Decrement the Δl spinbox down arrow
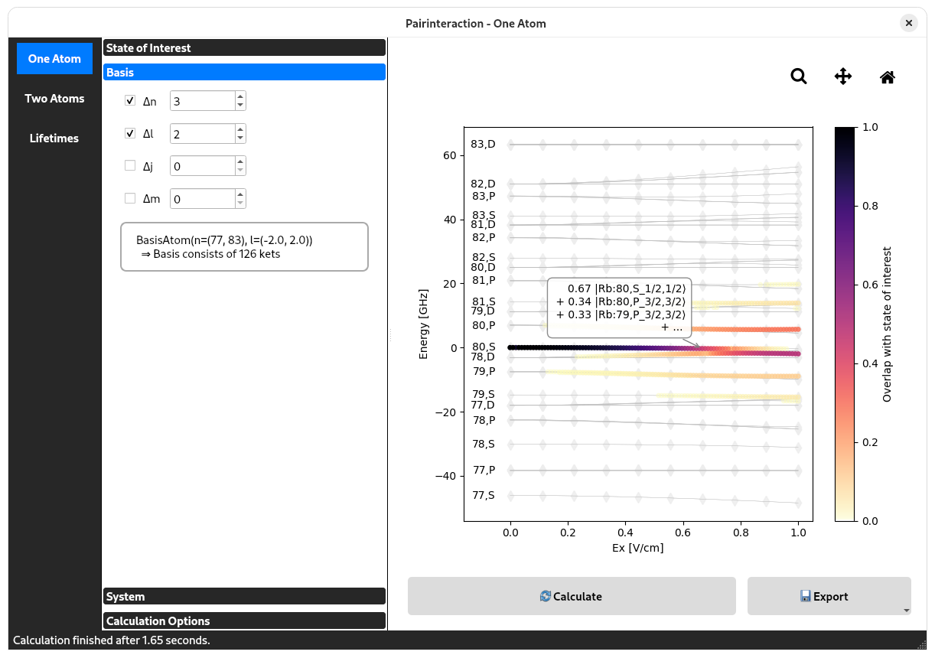 (x=240, y=138)
